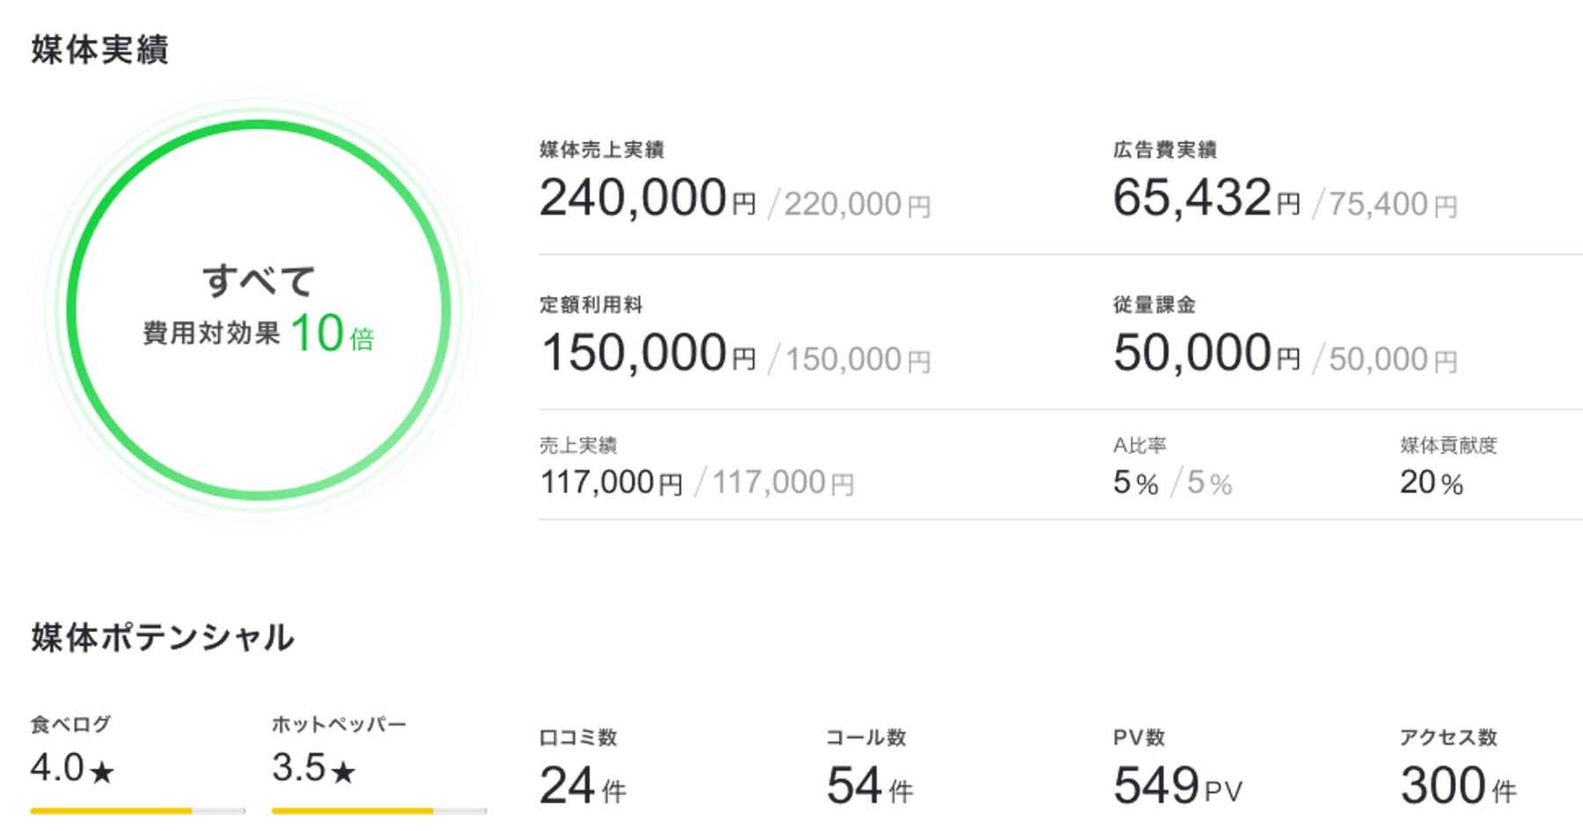Click the PV数 value 549PV
The image size is (1583, 831).
tap(1178, 785)
